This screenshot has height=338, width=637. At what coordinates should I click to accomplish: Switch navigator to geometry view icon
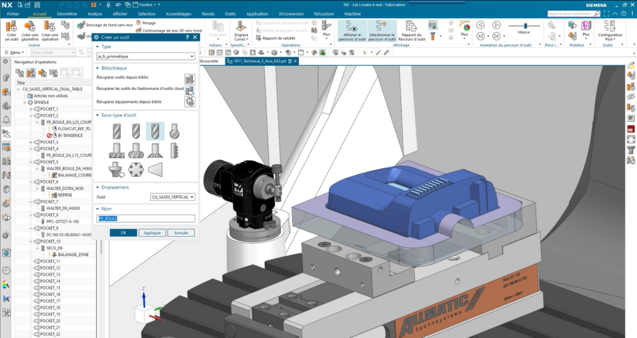[x=42, y=73]
